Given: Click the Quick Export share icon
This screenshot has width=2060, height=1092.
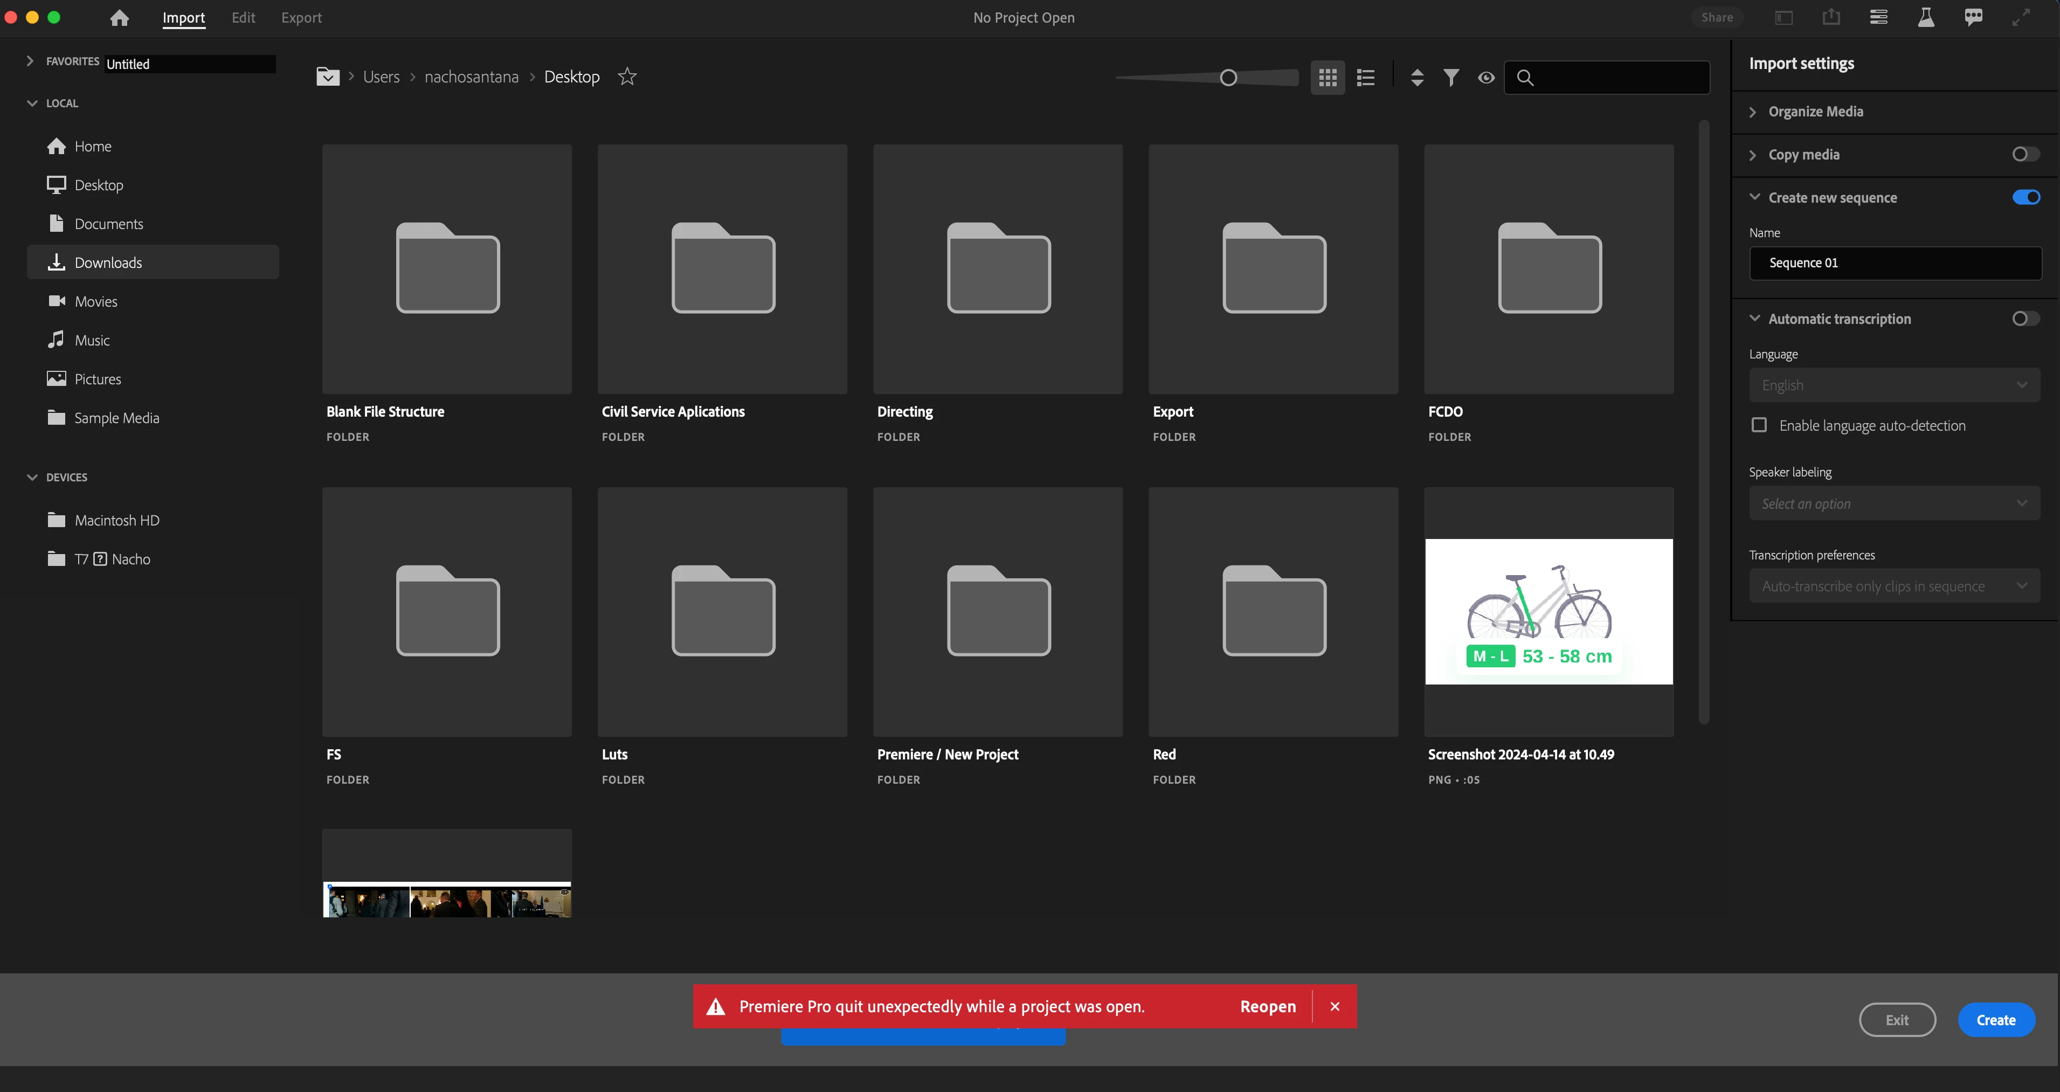Looking at the screenshot, I should (1831, 18).
